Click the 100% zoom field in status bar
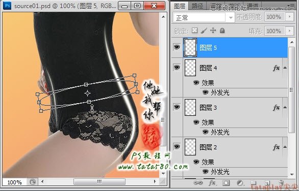 (14, 182)
